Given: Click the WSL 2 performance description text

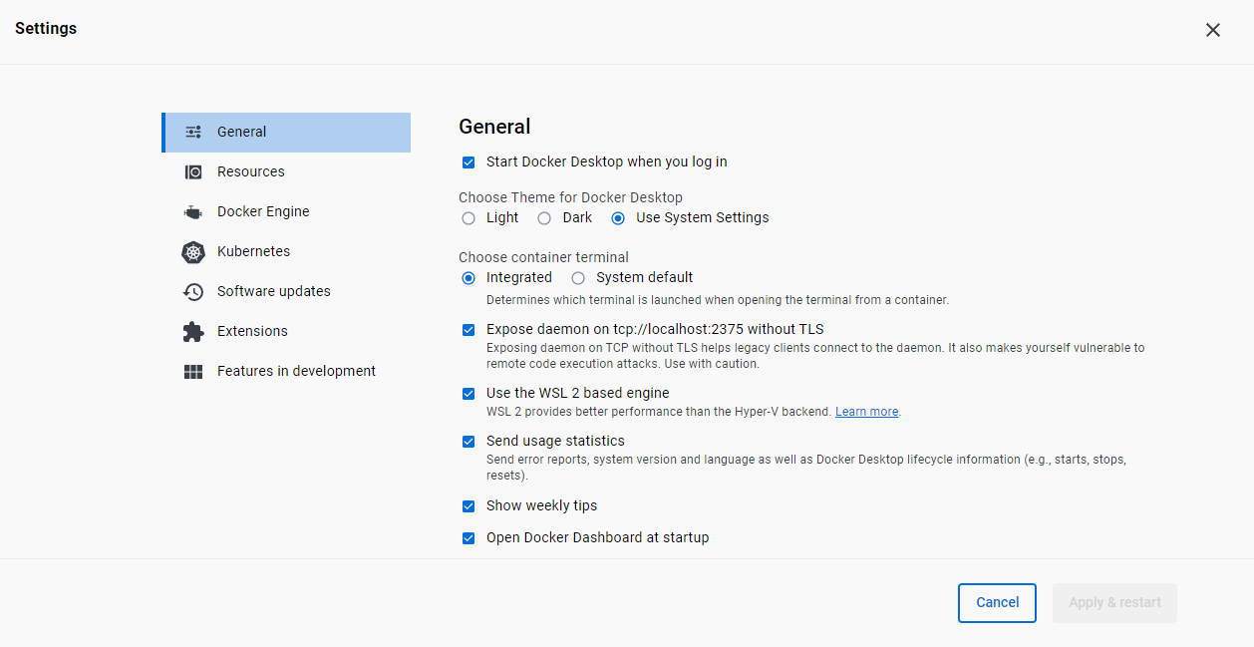Looking at the screenshot, I should [x=659, y=412].
